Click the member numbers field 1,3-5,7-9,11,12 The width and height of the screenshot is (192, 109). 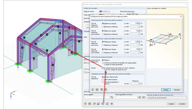click(x=167, y=98)
